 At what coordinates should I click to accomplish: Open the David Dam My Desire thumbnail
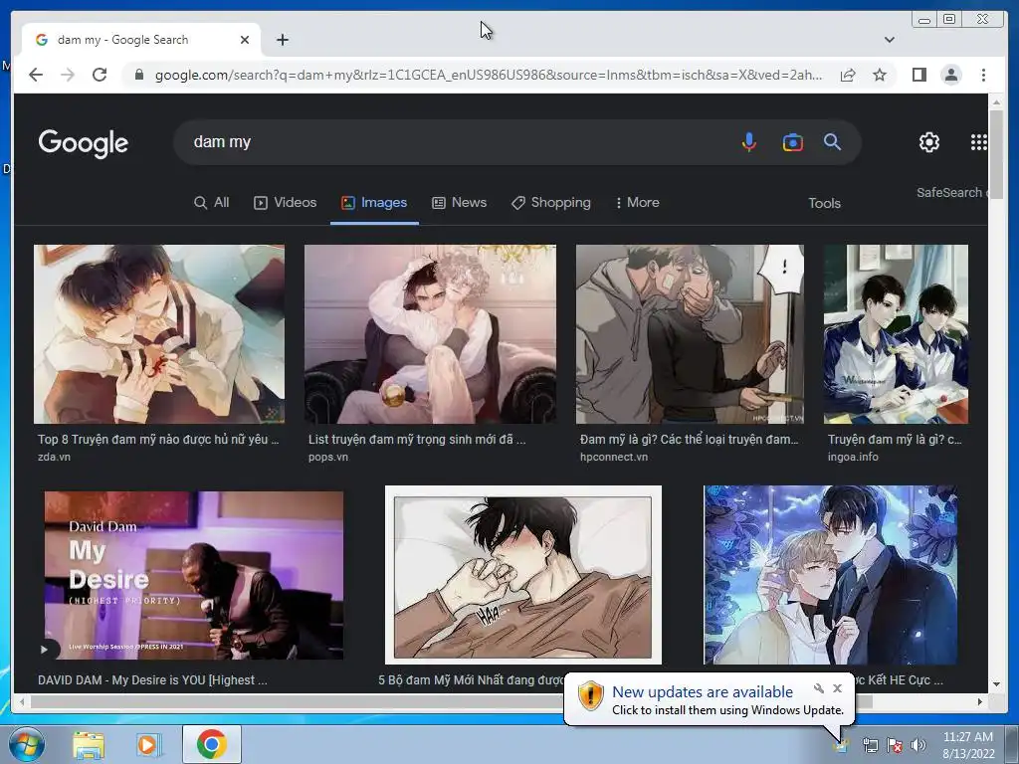click(194, 575)
